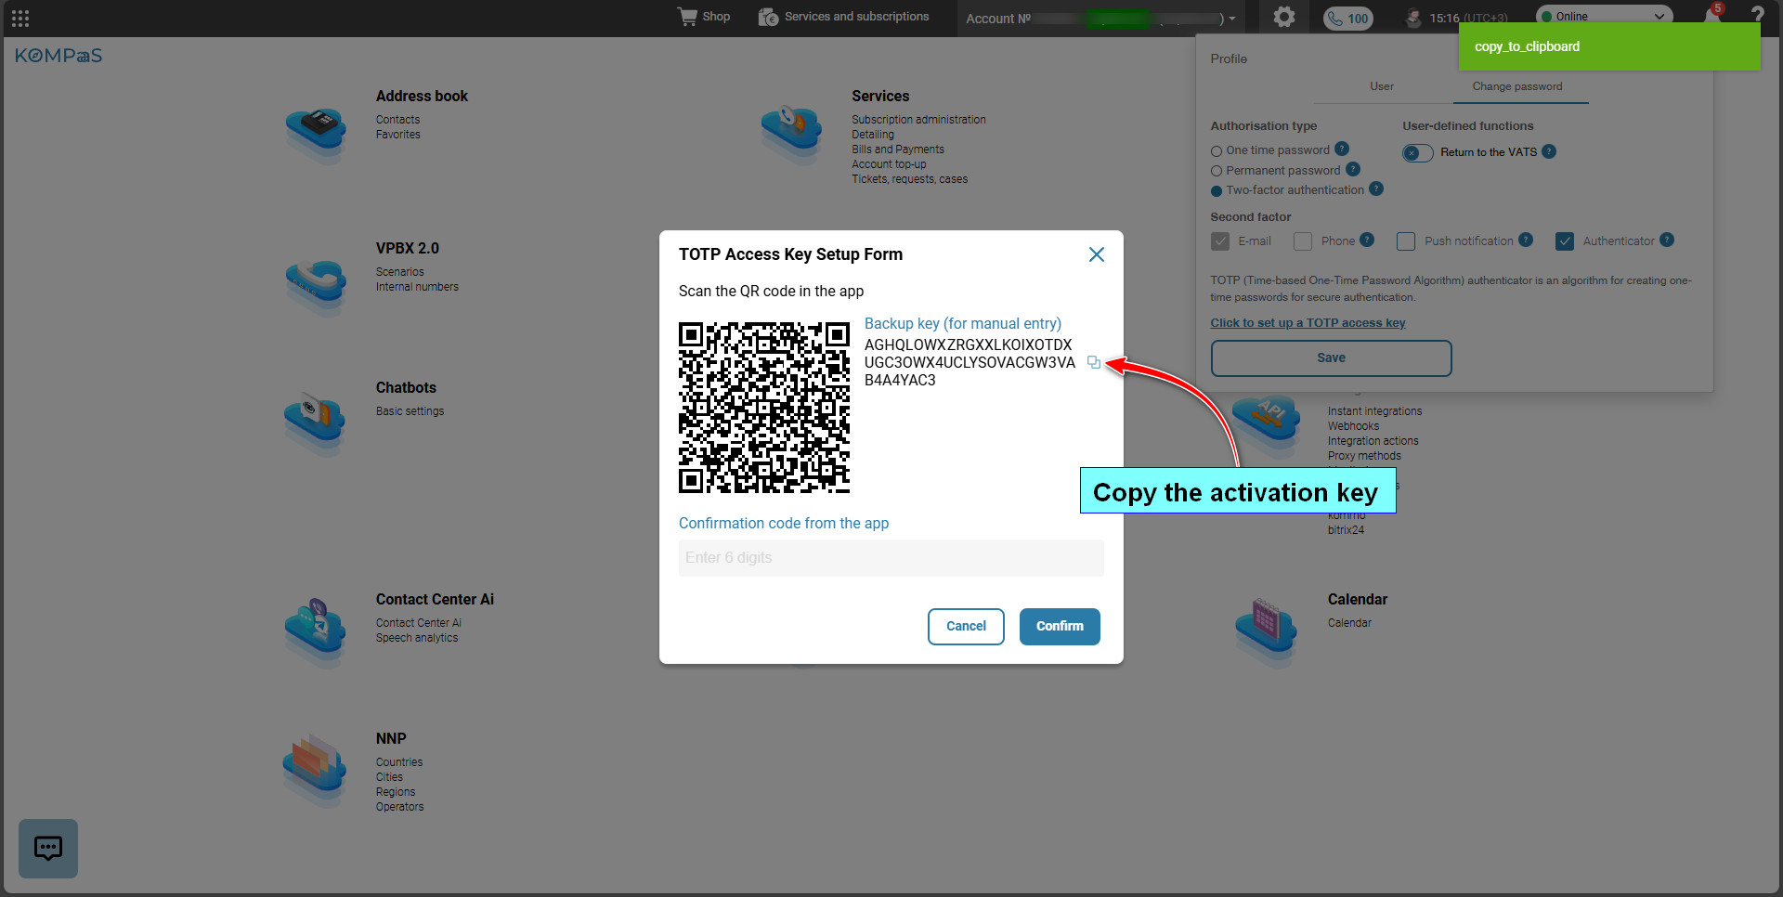
Task: Open VPBX Scenarios
Action: tap(399, 272)
